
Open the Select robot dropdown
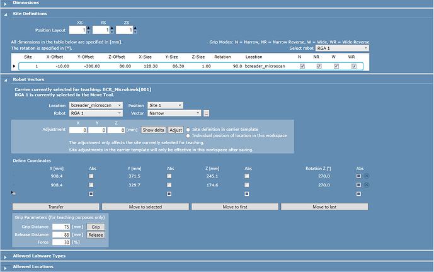342,48
